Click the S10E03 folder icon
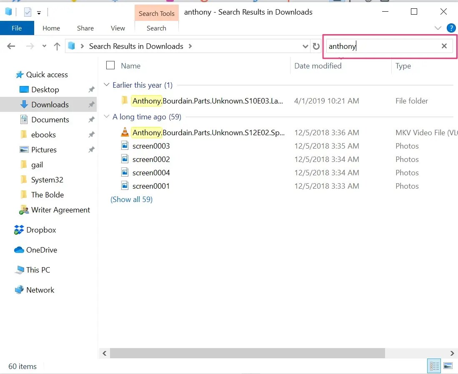458x374 pixels. coord(125,100)
